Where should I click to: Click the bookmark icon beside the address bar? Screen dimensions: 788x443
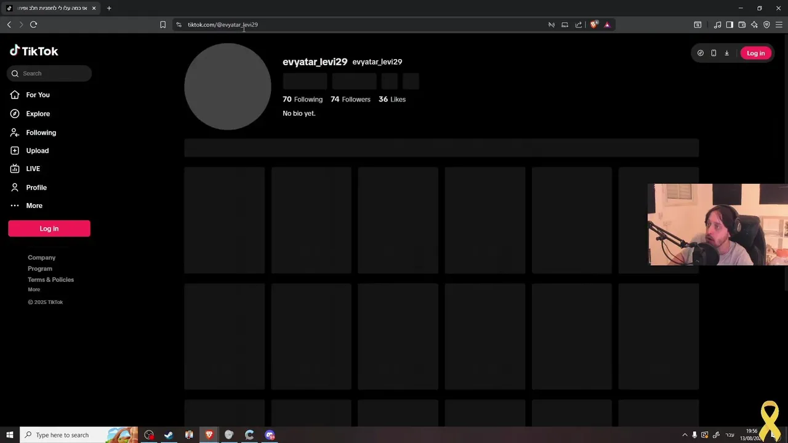coord(163,25)
